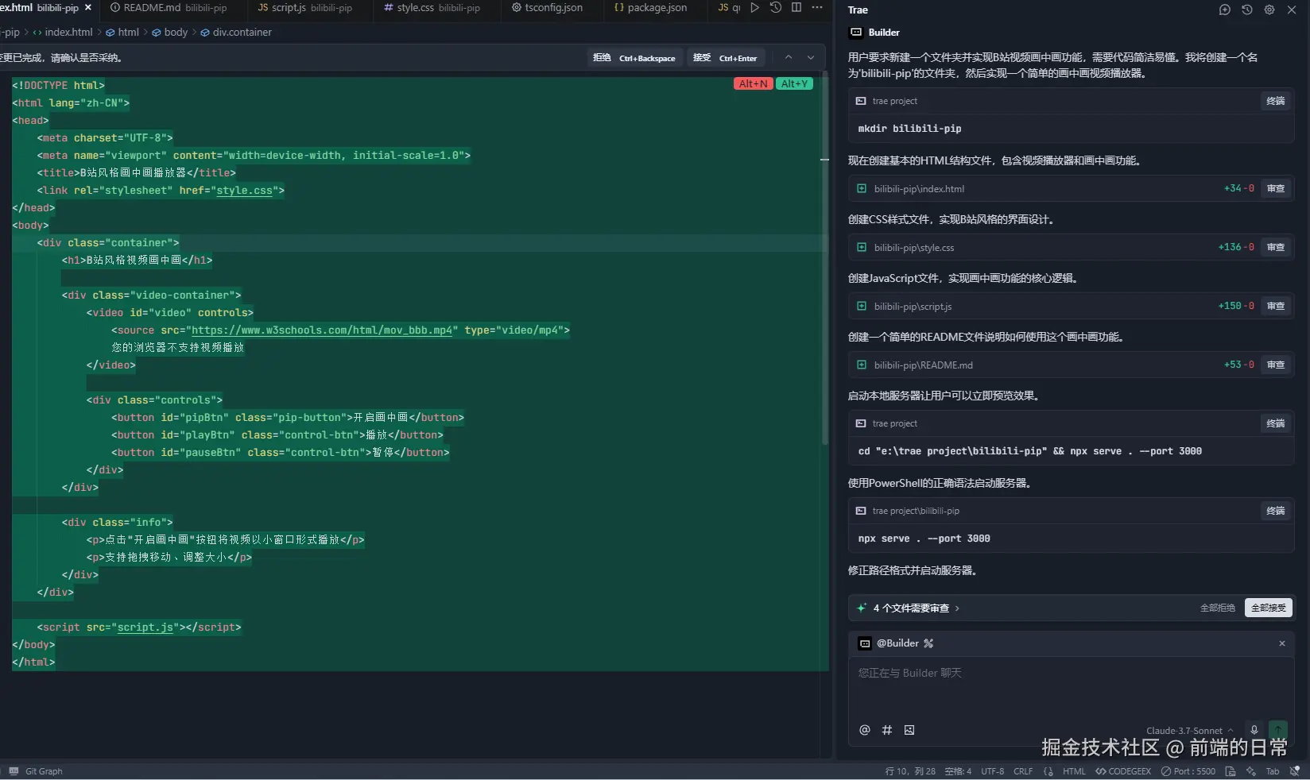Viewport: 1310px width, 780px height.
Task: Start voice input with microphone icon
Action: tap(1254, 730)
